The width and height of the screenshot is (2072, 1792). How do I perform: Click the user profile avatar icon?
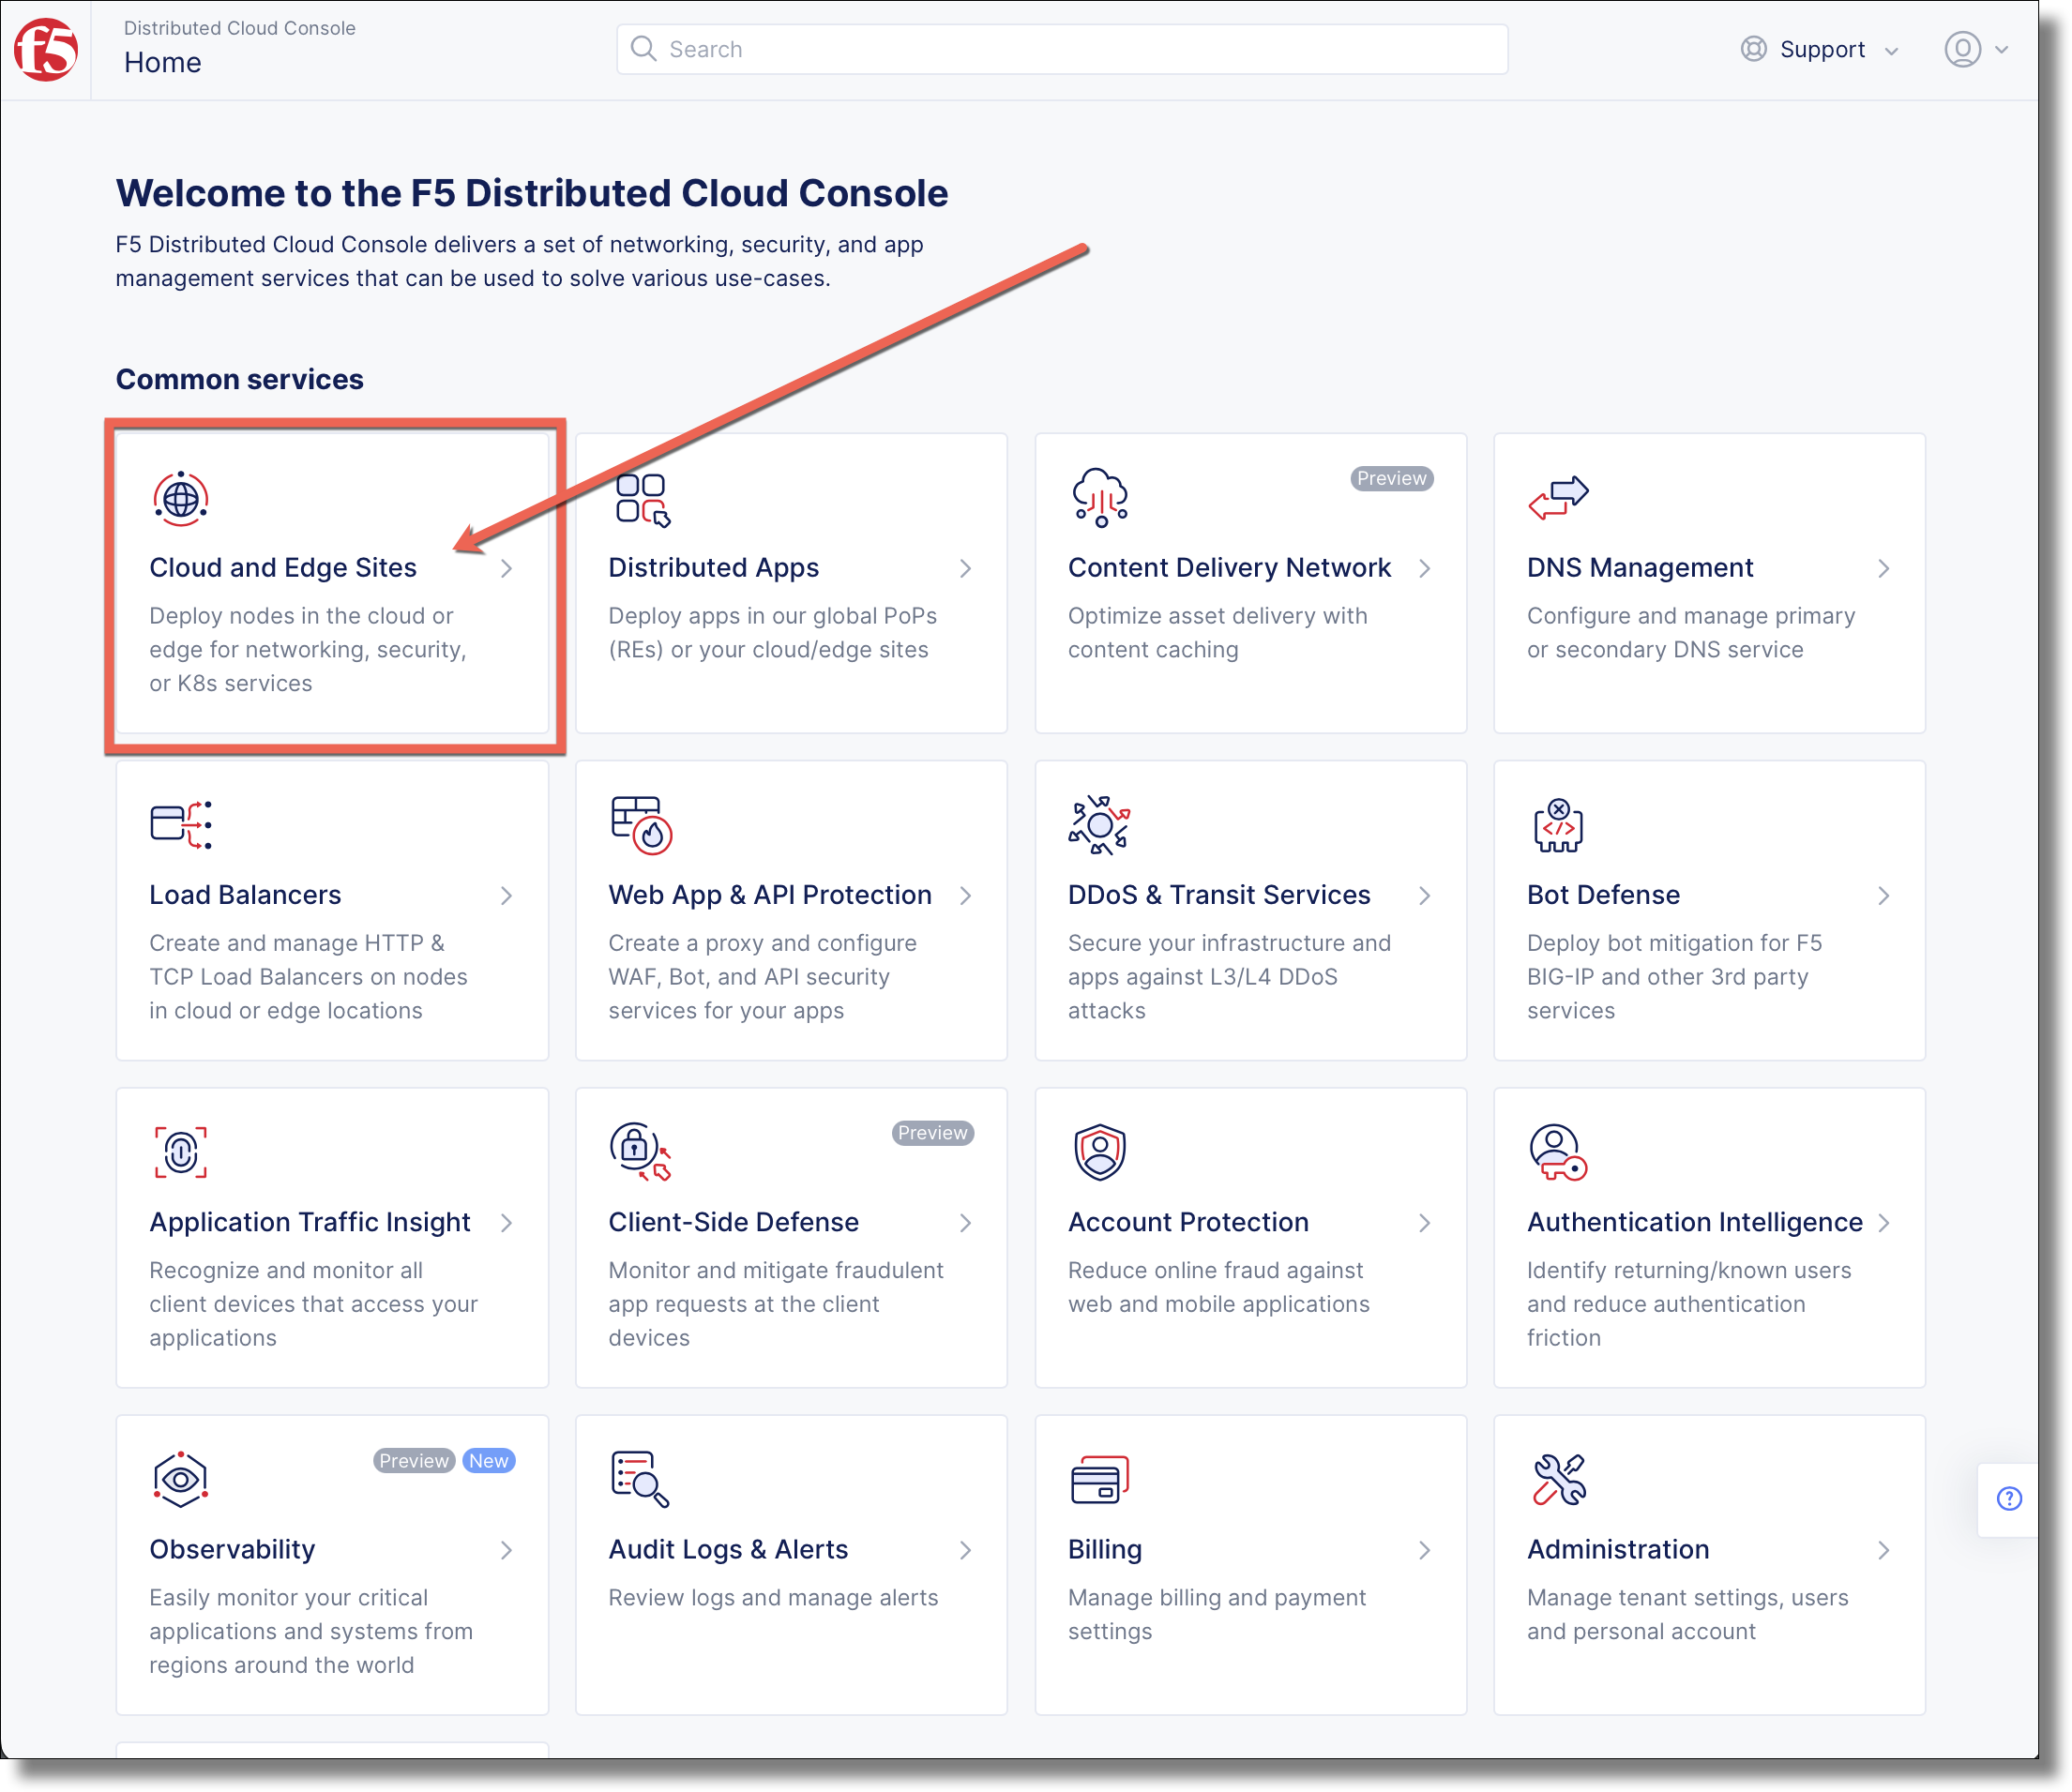[1962, 49]
